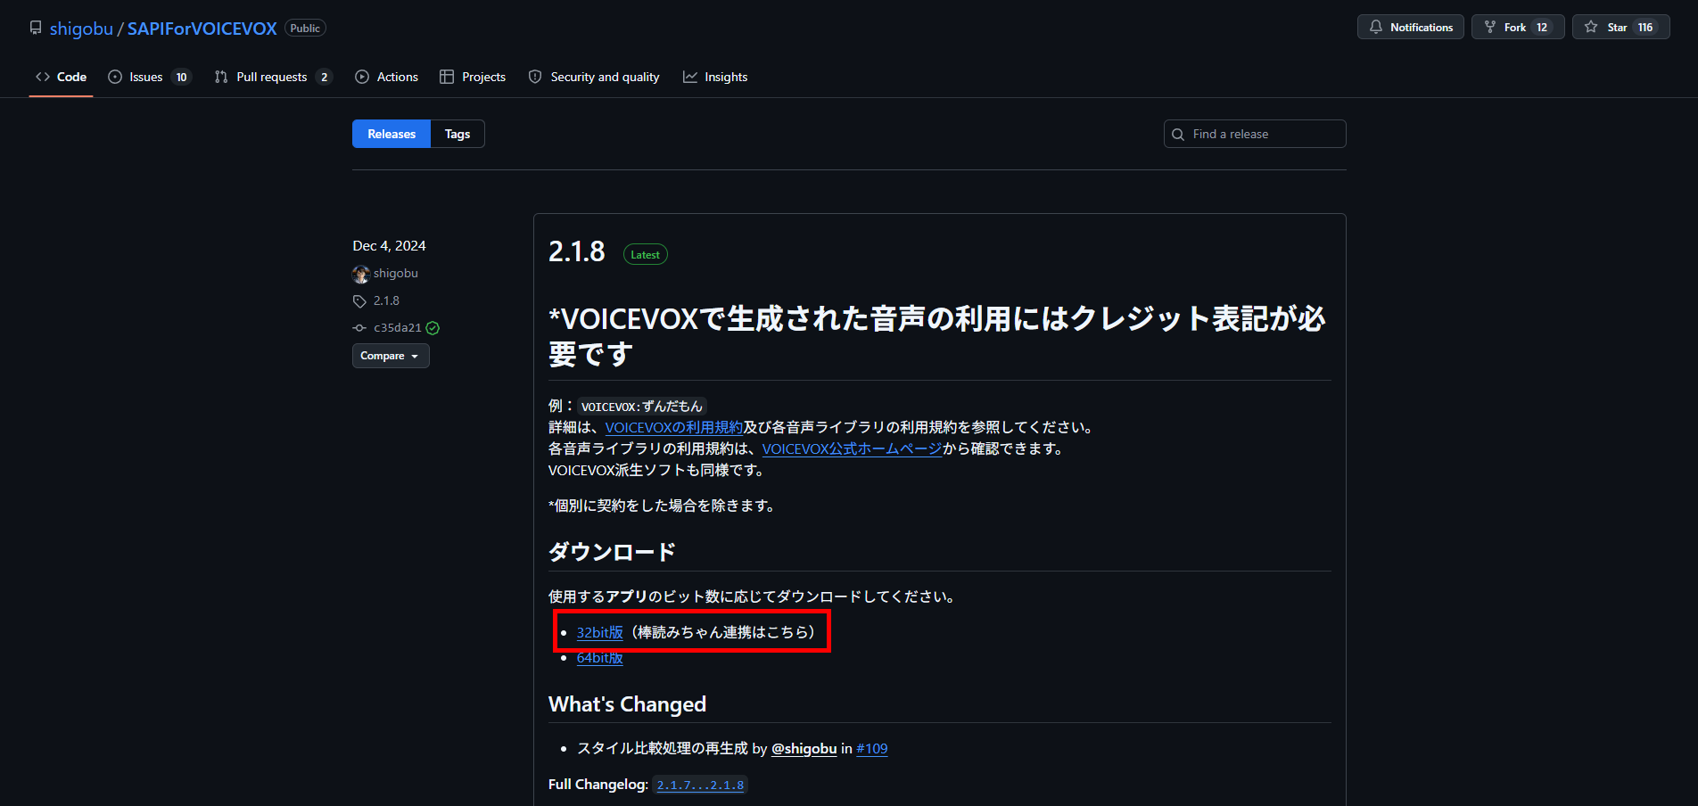Open the Actions tab

click(x=387, y=77)
